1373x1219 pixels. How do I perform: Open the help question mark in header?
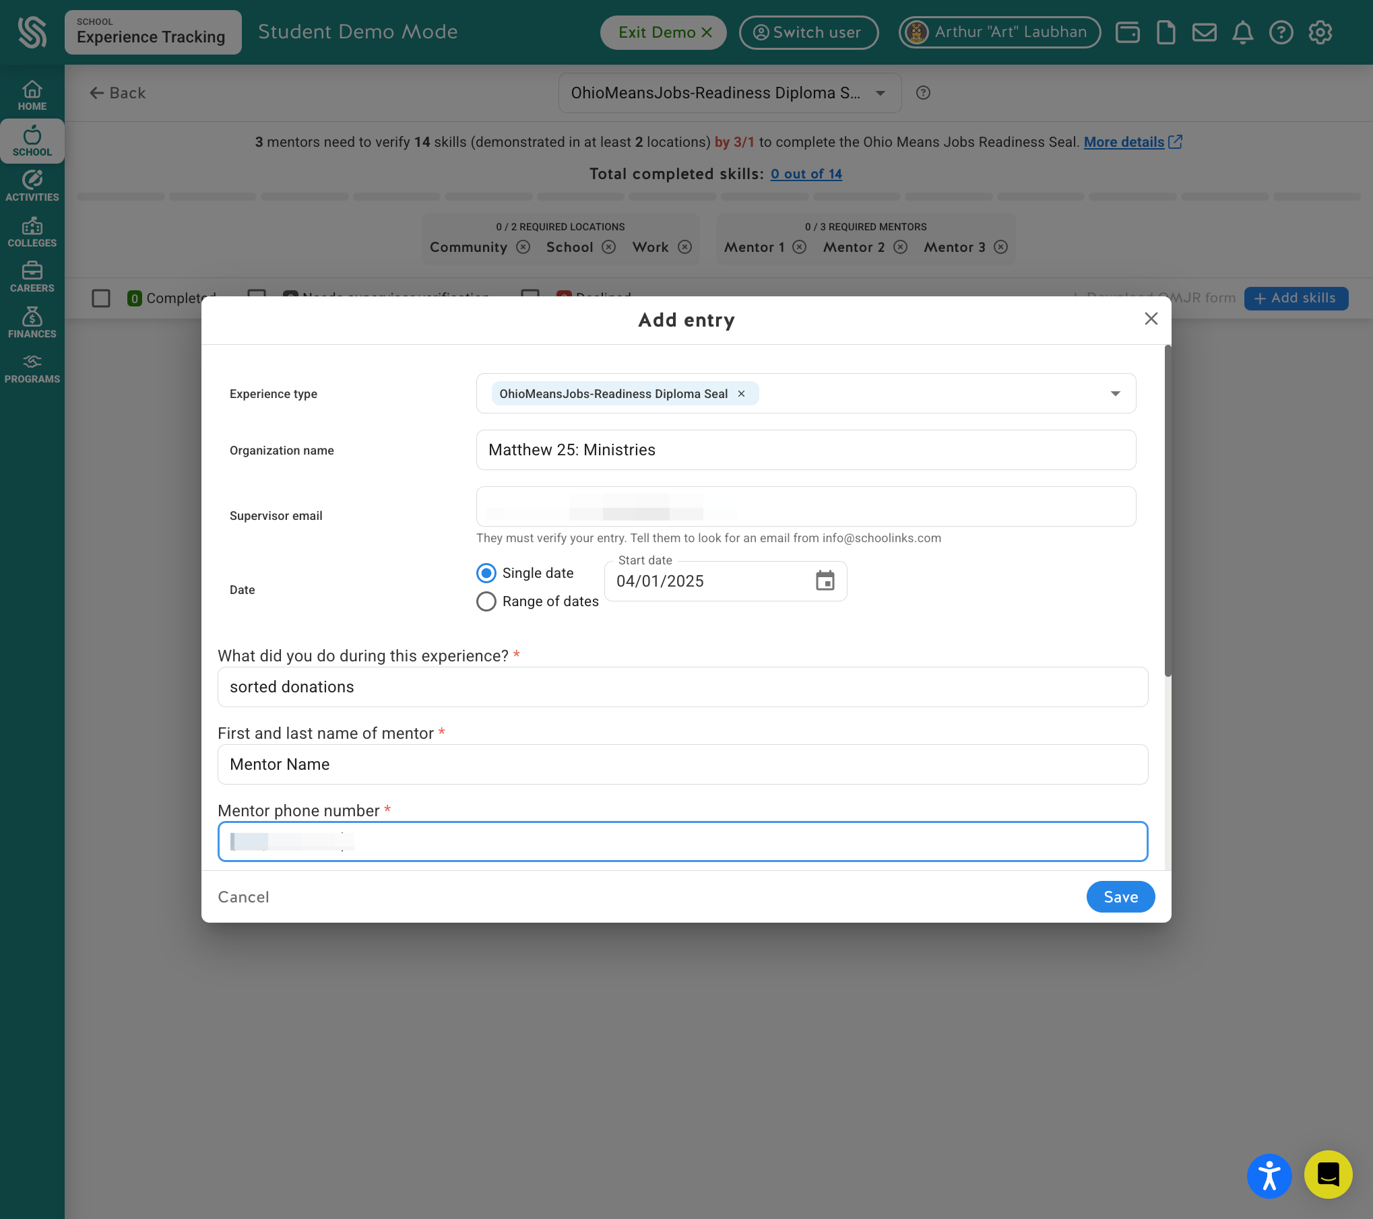pyautogui.click(x=1281, y=32)
